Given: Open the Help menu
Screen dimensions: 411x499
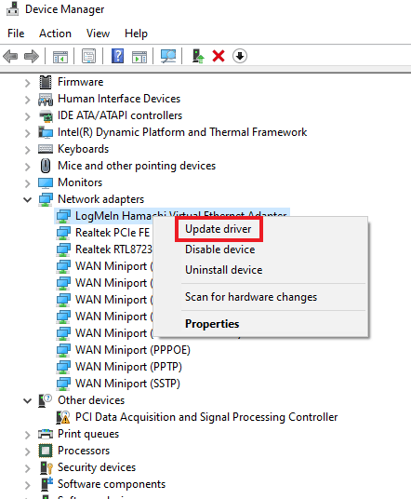Looking at the screenshot, I should (x=136, y=34).
